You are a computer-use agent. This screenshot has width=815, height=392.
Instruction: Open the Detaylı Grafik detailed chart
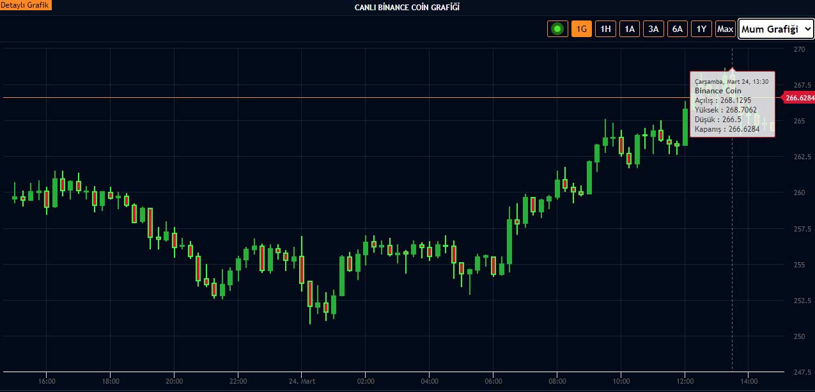pos(25,5)
